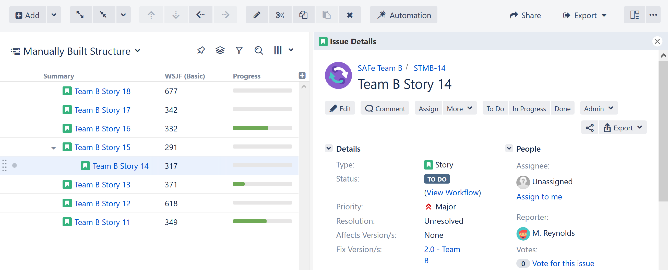Viewport: 668px width, 270px height.
Task: Remove item with the X toolbar icon
Action: click(x=350, y=15)
